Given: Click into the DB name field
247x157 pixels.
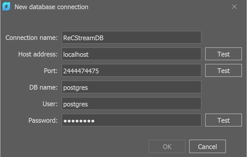Looking at the screenshot, I should 131,87.
